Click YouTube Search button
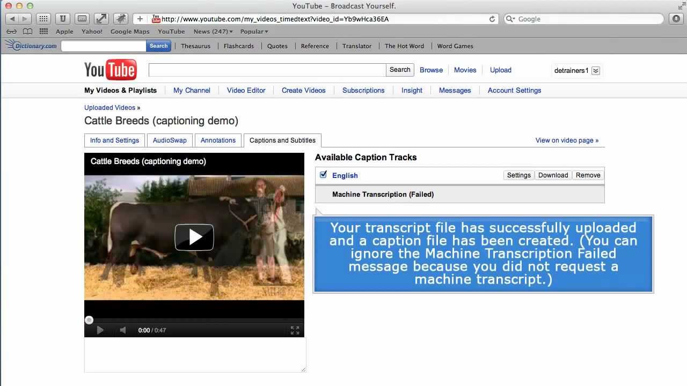 click(400, 70)
